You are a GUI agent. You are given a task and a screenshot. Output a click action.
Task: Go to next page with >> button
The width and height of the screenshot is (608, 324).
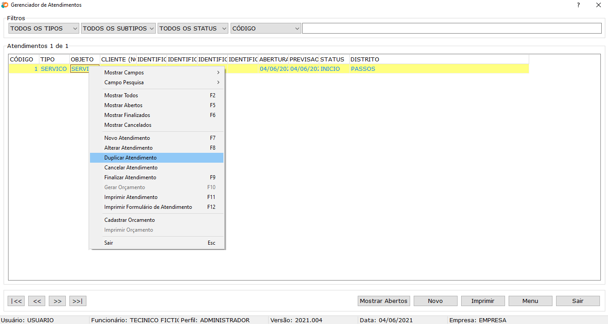tap(58, 301)
